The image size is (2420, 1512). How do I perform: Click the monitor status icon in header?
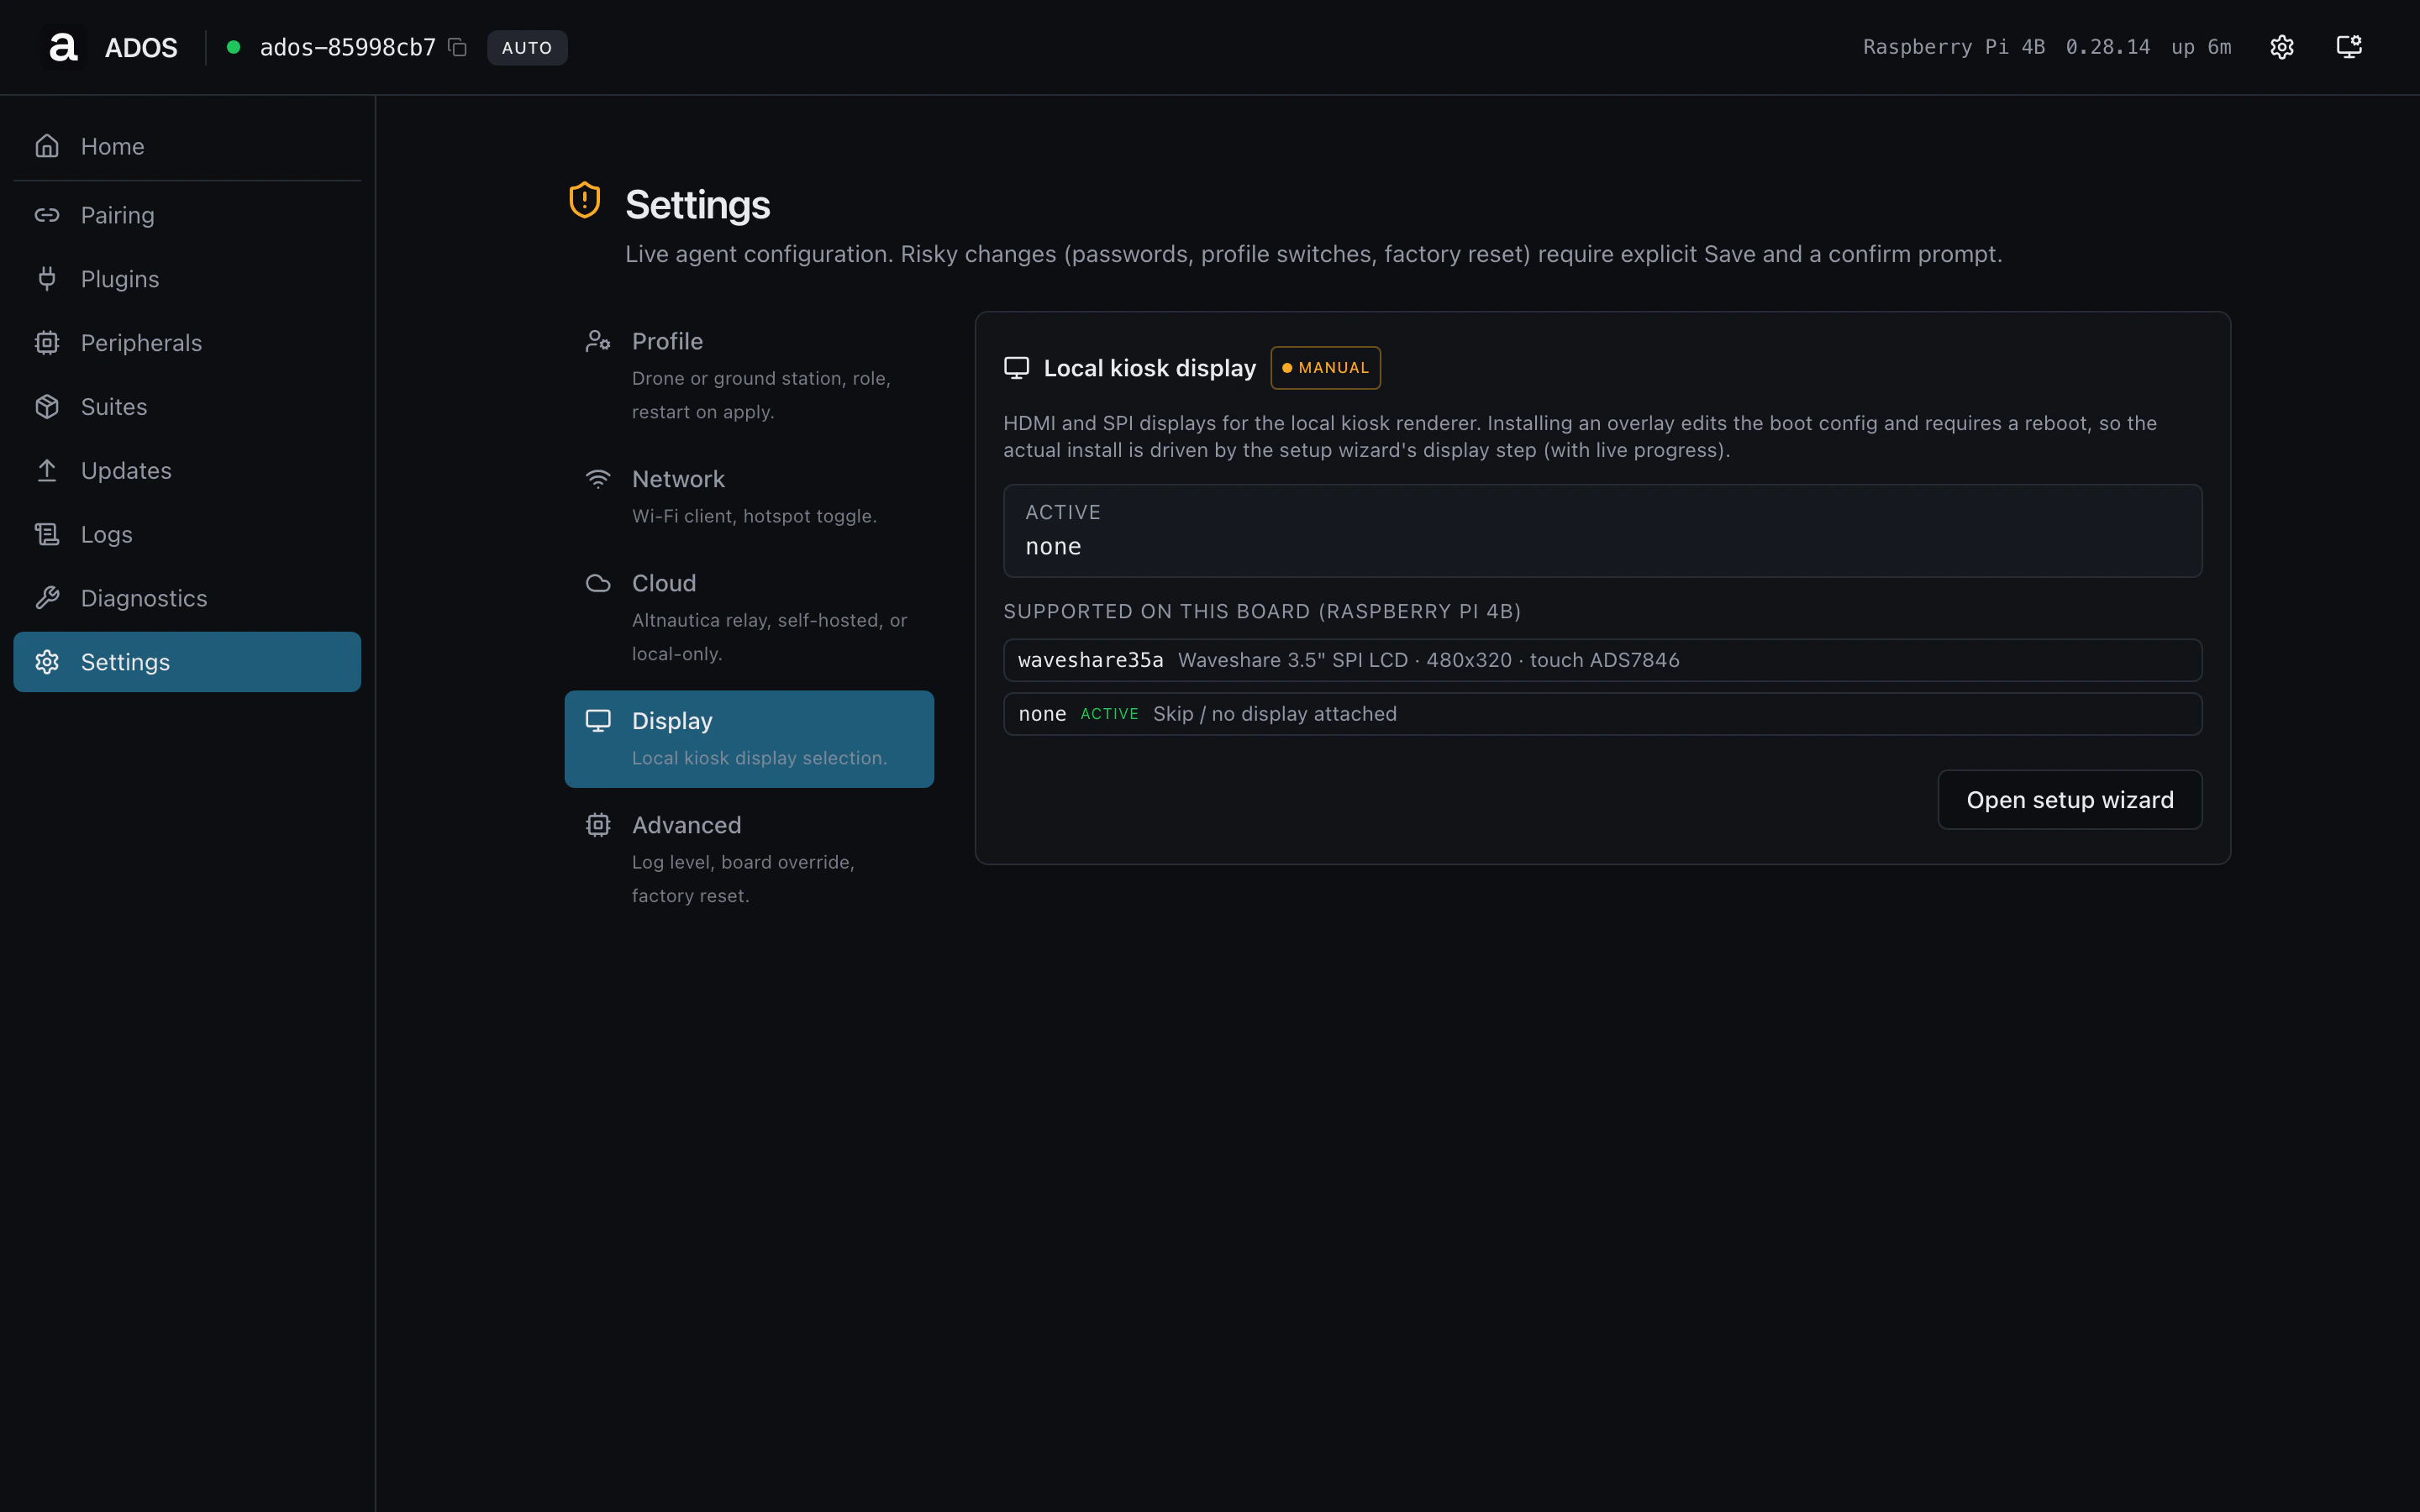(2349, 47)
